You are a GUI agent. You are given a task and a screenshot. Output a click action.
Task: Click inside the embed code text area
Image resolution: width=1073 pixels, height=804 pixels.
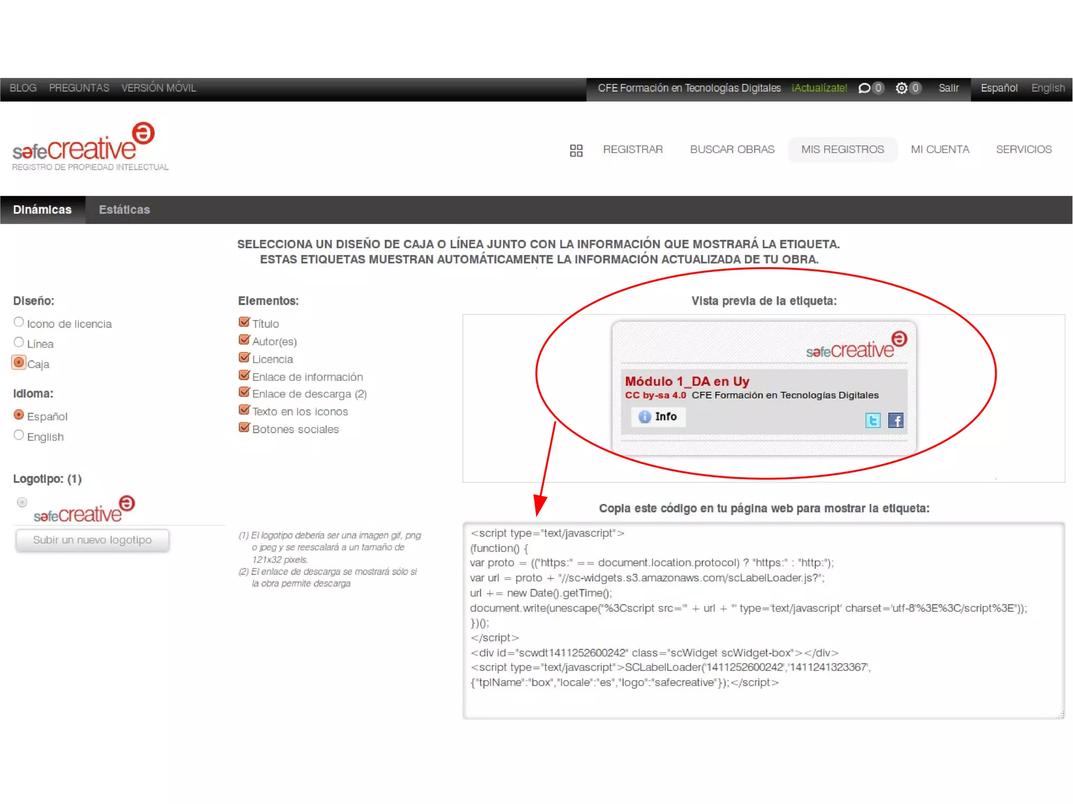(763, 620)
